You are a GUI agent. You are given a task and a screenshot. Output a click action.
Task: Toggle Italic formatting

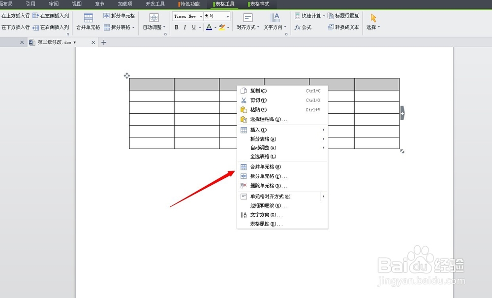point(185,27)
